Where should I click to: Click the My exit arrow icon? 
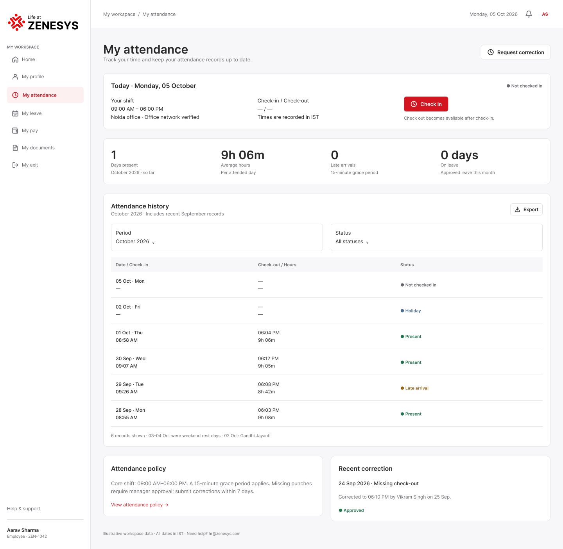pos(15,165)
